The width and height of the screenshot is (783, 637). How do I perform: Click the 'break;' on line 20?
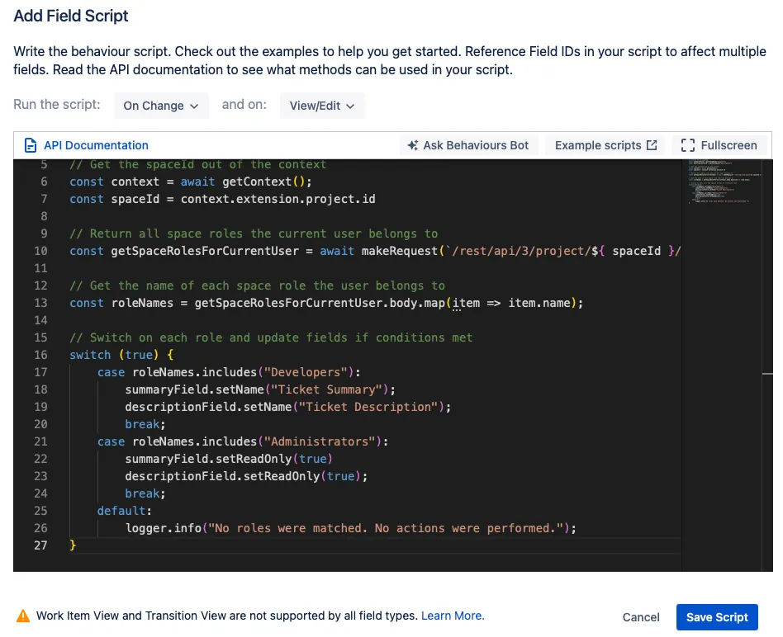(145, 424)
